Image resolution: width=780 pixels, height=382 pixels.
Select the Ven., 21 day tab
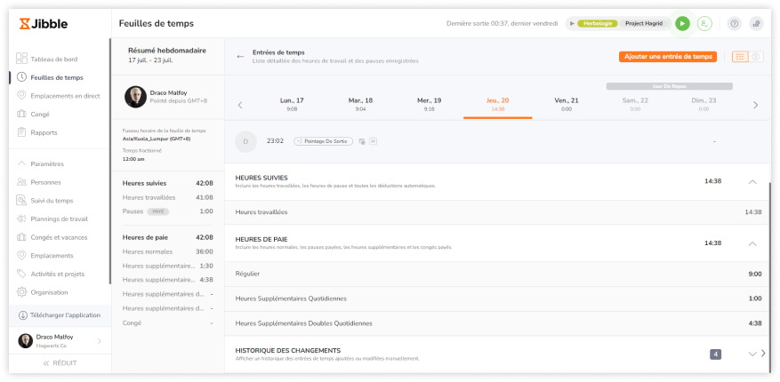pyautogui.click(x=567, y=104)
